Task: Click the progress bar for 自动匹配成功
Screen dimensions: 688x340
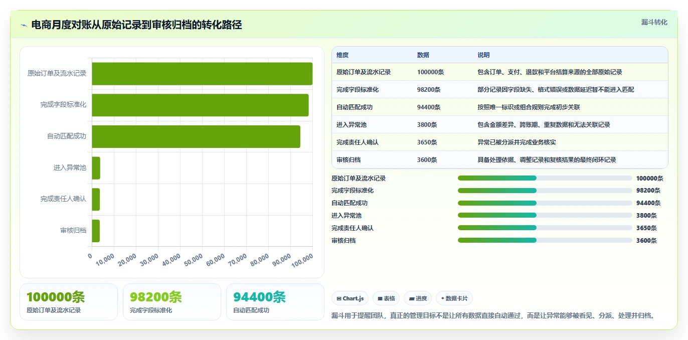Action: point(545,203)
